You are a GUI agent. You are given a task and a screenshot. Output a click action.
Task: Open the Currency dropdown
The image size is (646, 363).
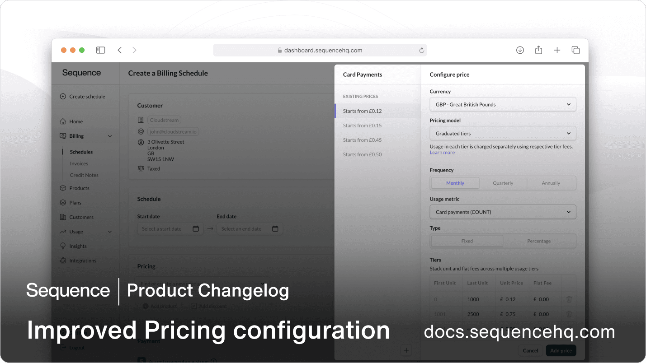pyautogui.click(x=503, y=104)
